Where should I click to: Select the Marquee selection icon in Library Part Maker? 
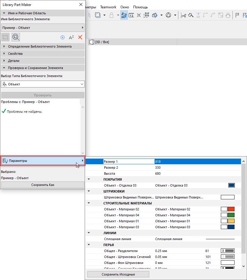pos(5,37)
